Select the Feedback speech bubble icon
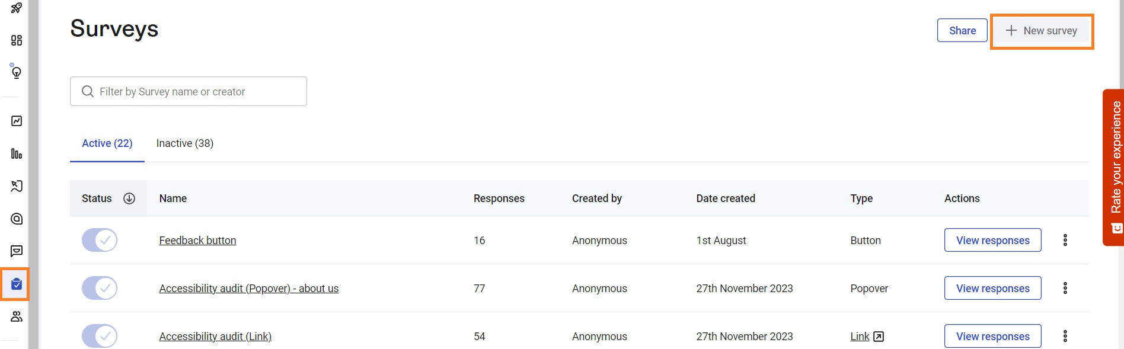Screen dimensions: 1124x349 [x=16, y=251]
